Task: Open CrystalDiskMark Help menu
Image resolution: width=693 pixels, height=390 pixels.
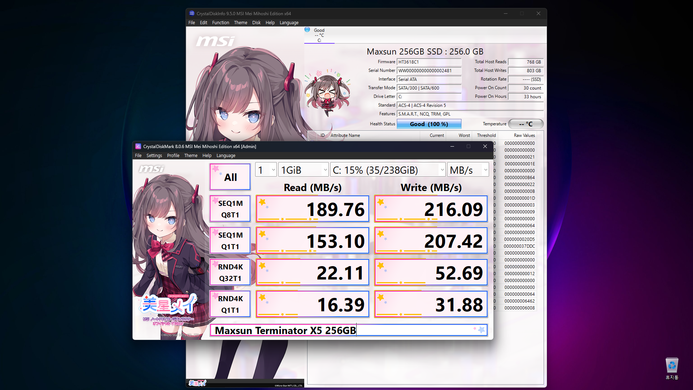Action: (207, 156)
